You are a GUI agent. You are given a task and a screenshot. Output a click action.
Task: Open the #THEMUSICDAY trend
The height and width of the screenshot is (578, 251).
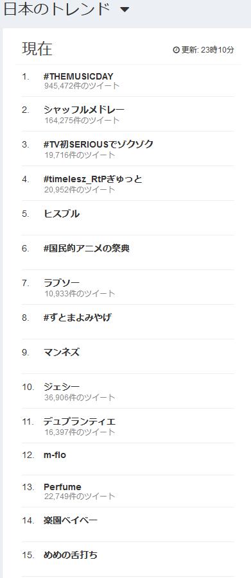78,76
